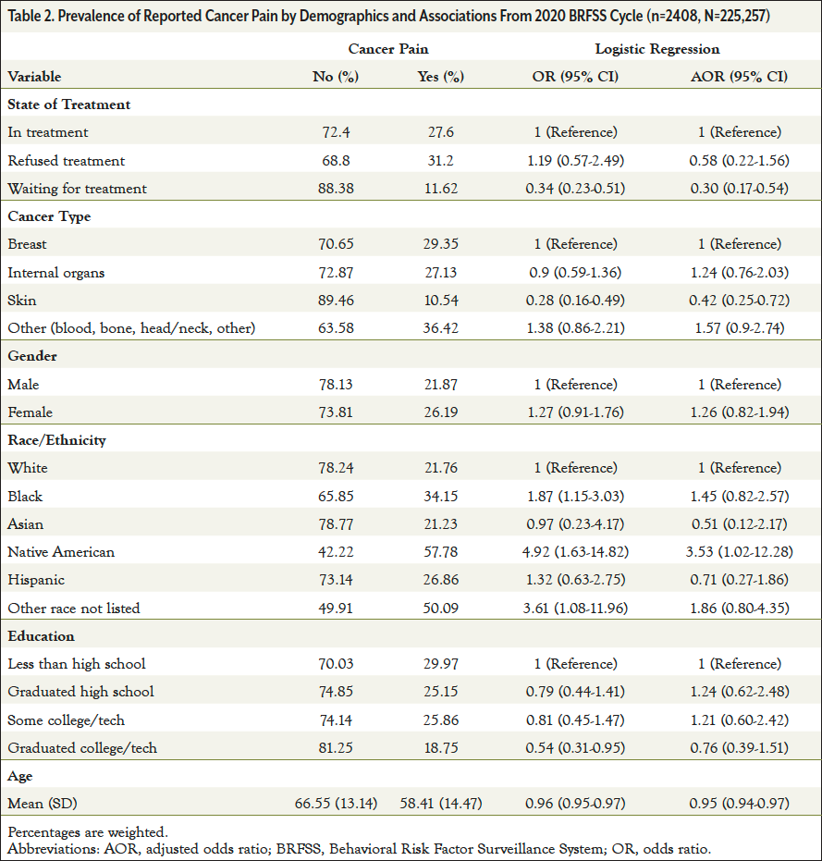This screenshot has width=822, height=861.
Task: Select the AOR (95% CI) column header
Action: click(x=738, y=77)
